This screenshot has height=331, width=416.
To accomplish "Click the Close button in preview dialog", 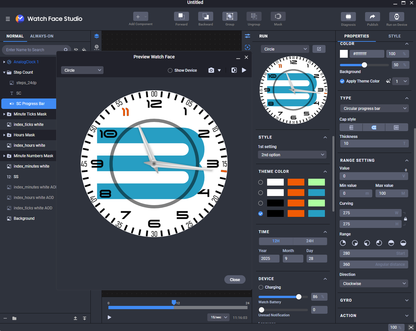I will pos(235,280).
